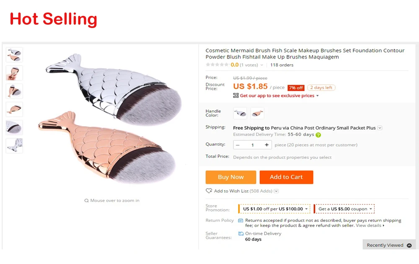
Task: Expand the shipping method dropdown
Action: coord(380,128)
